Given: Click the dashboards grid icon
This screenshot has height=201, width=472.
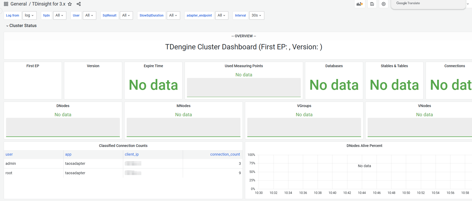Looking at the screenshot, I should click(x=6, y=4).
